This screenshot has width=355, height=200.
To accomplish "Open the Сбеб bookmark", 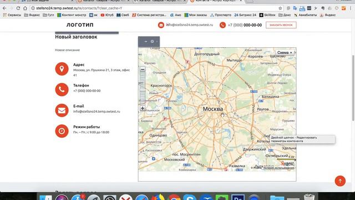I will click(x=123, y=15).
